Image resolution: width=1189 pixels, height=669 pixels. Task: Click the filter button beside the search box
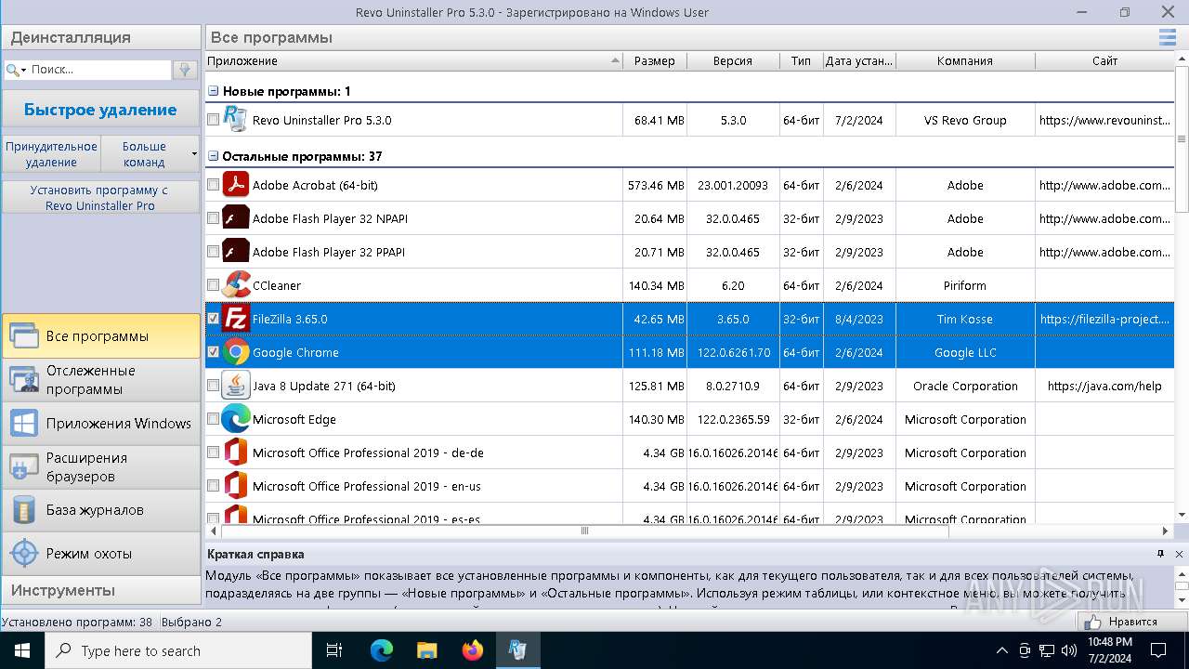click(x=185, y=70)
